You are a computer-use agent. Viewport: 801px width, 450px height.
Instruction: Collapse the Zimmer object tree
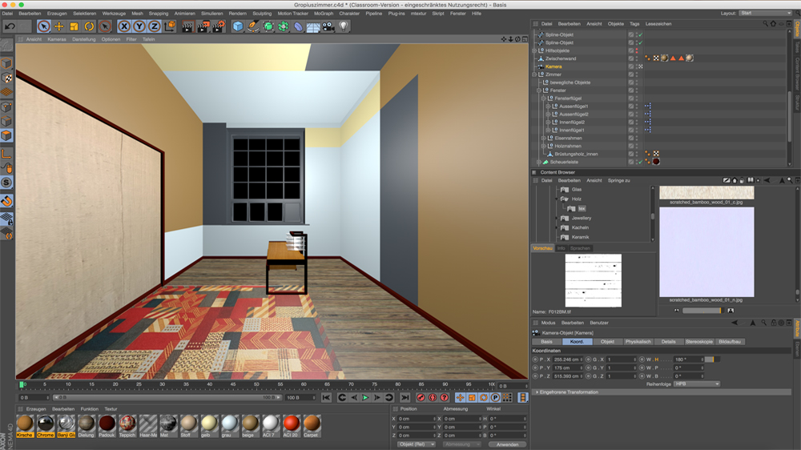[x=535, y=74]
